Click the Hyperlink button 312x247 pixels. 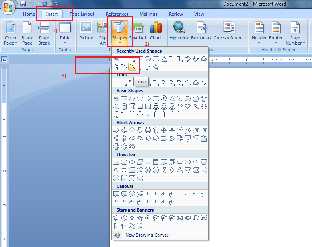[179, 31]
